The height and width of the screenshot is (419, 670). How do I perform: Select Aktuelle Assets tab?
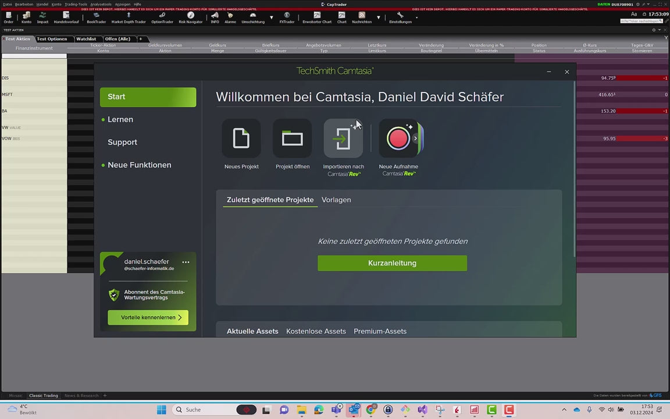(x=252, y=331)
